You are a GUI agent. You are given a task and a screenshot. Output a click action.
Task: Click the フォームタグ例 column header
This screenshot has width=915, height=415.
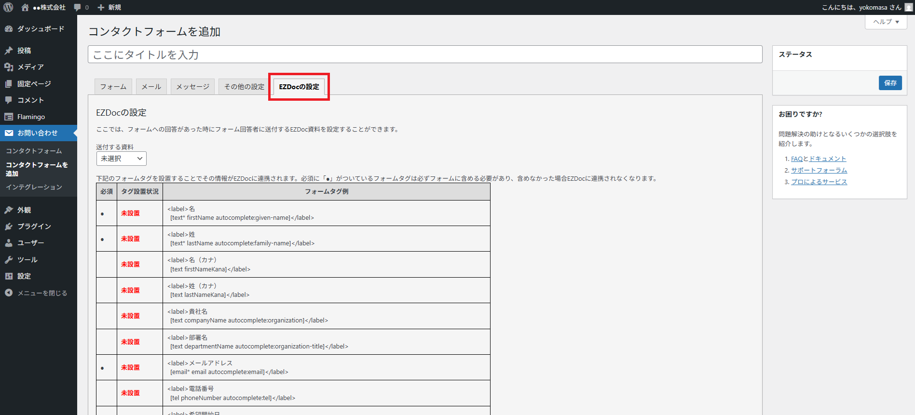coord(327,191)
